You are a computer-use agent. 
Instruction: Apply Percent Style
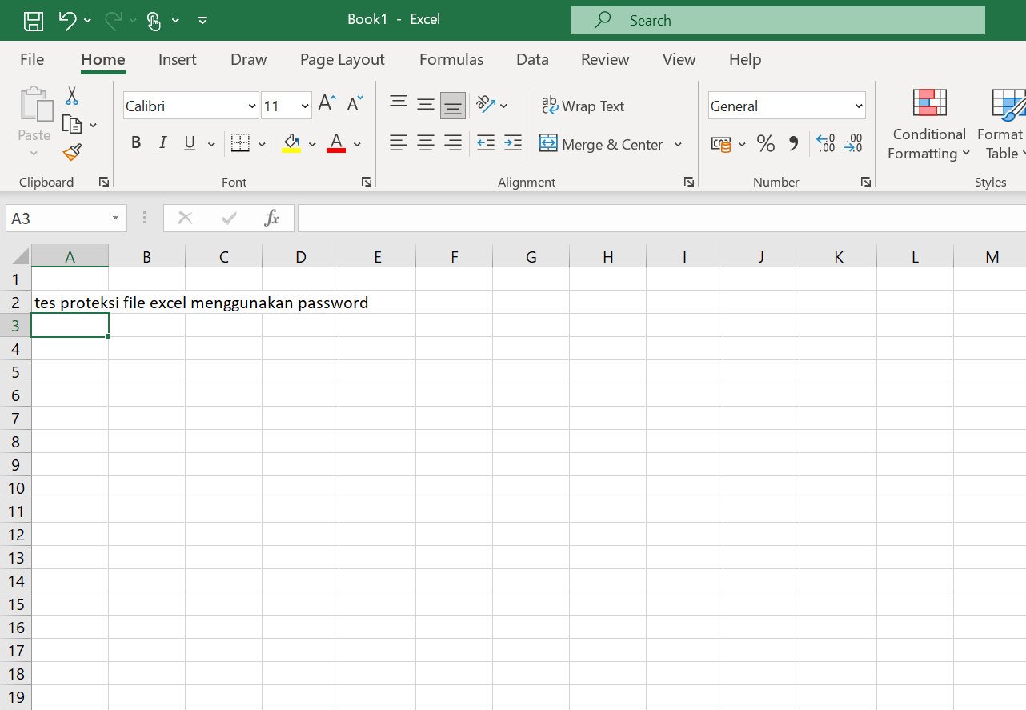(x=766, y=144)
